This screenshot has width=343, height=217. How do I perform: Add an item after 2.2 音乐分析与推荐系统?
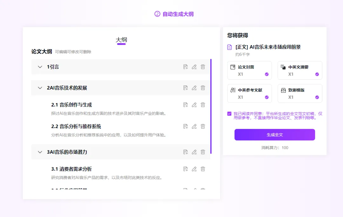pyautogui.click(x=185, y=126)
